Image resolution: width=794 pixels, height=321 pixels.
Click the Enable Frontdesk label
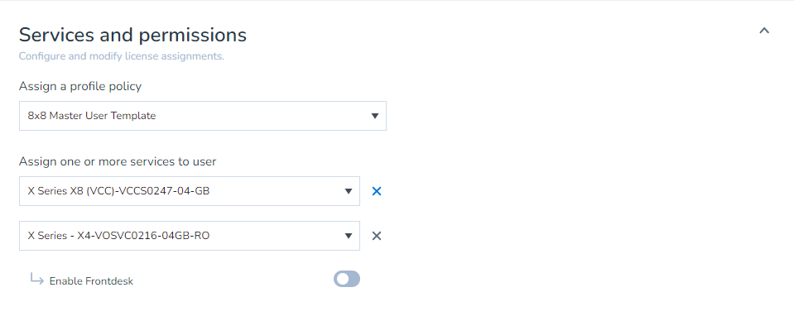(91, 281)
